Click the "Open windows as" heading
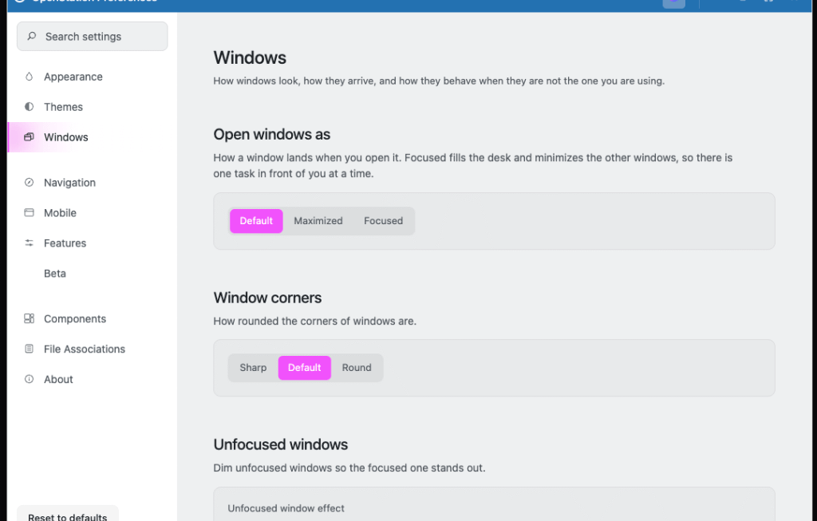The width and height of the screenshot is (817, 521). click(272, 134)
